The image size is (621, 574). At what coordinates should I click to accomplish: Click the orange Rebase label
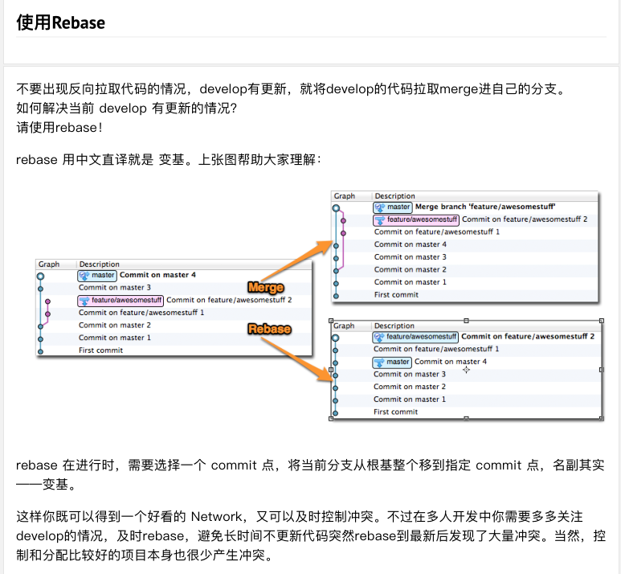click(269, 329)
